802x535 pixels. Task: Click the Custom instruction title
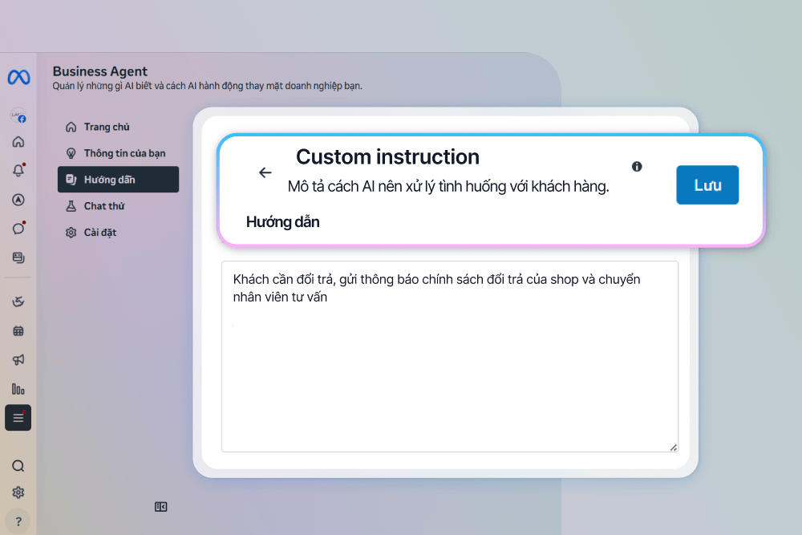tap(387, 157)
